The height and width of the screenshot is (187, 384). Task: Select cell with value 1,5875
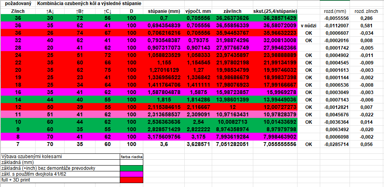click(x=198, y=92)
